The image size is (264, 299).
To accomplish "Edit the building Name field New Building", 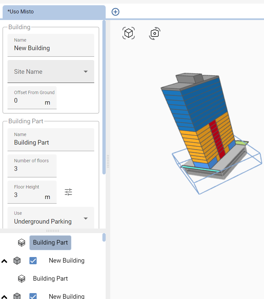I will (x=51, y=45).
